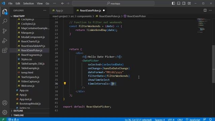Click the reactapp command center search box

pos(113,3)
